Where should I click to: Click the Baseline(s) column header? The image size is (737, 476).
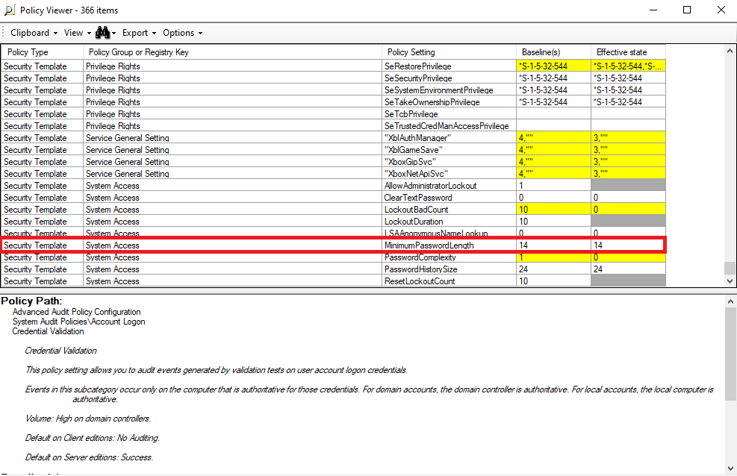553,52
